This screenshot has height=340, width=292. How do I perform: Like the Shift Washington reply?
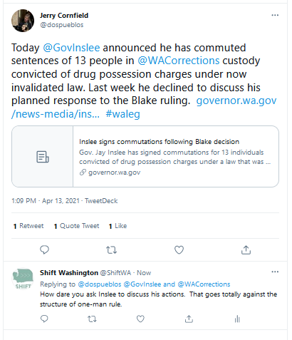140,319
